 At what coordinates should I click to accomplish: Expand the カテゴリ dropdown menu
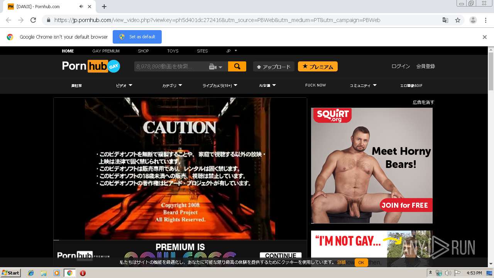(172, 86)
